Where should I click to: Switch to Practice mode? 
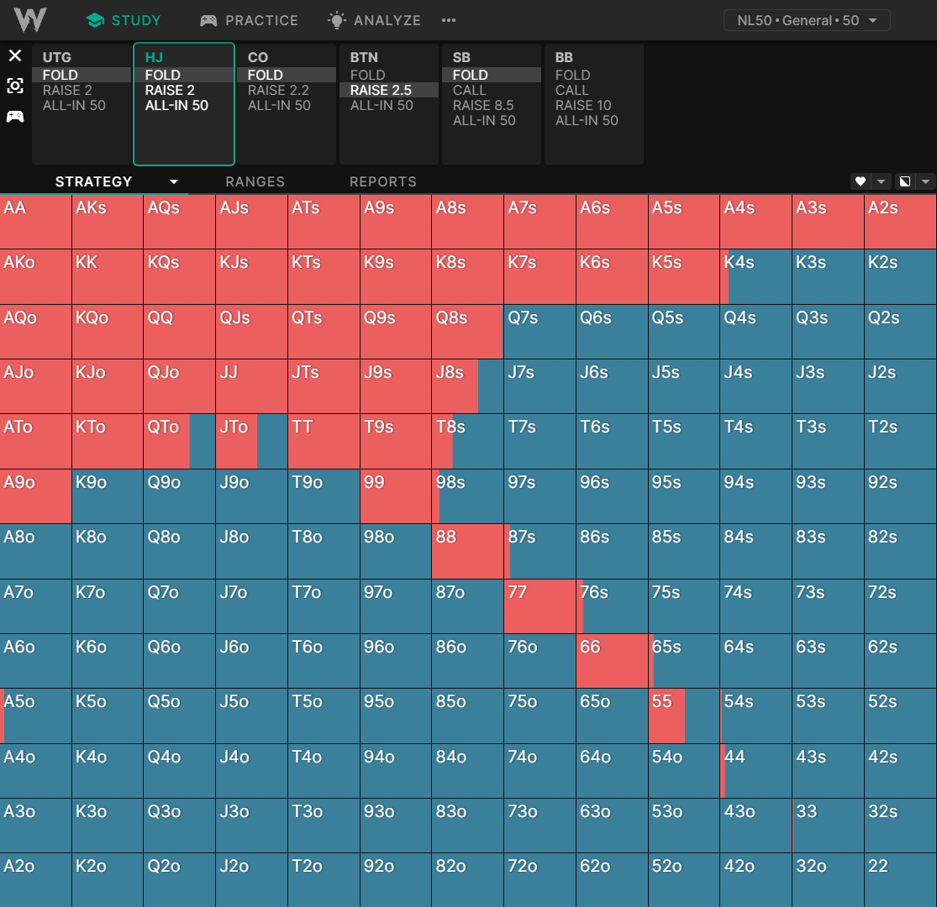pos(249,20)
